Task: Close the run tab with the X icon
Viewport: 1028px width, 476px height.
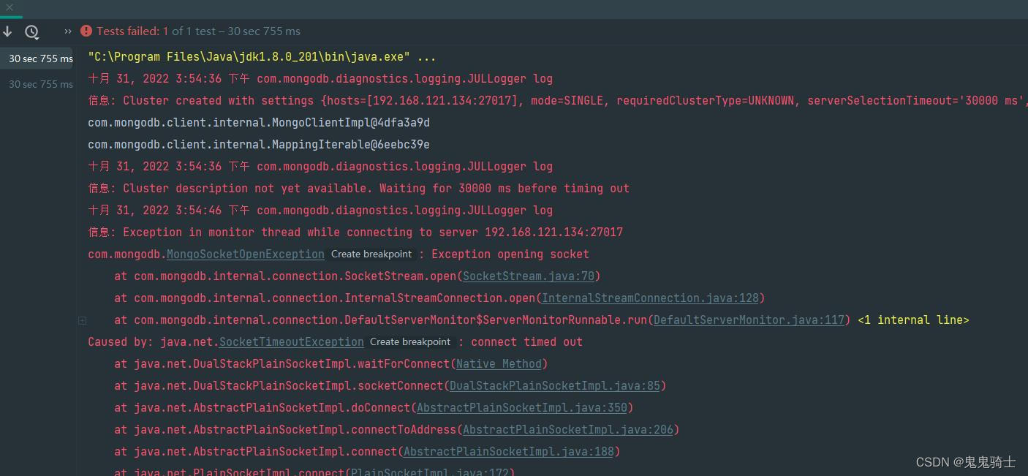Action: pyautogui.click(x=10, y=7)
